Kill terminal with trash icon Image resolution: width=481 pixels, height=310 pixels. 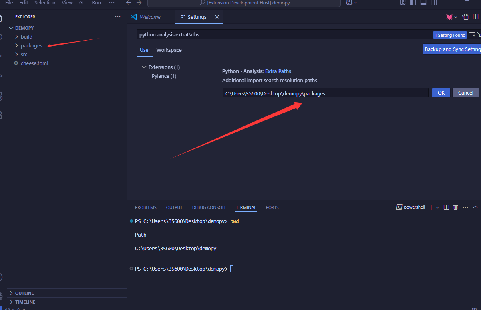click(x=456, y=207)
